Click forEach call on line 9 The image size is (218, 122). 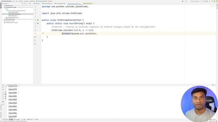click(x=66, y=34)
